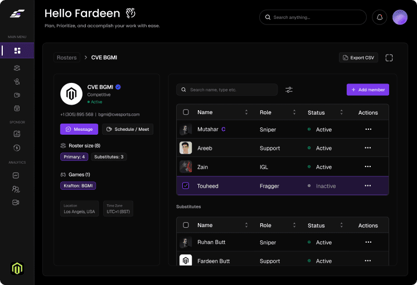Click Mutahar's avatar thumbnail

(x=186, y=129)
